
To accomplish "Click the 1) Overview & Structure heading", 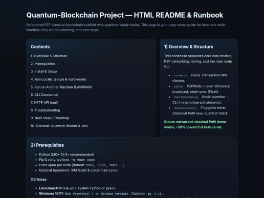I will (x=189, y=47).
